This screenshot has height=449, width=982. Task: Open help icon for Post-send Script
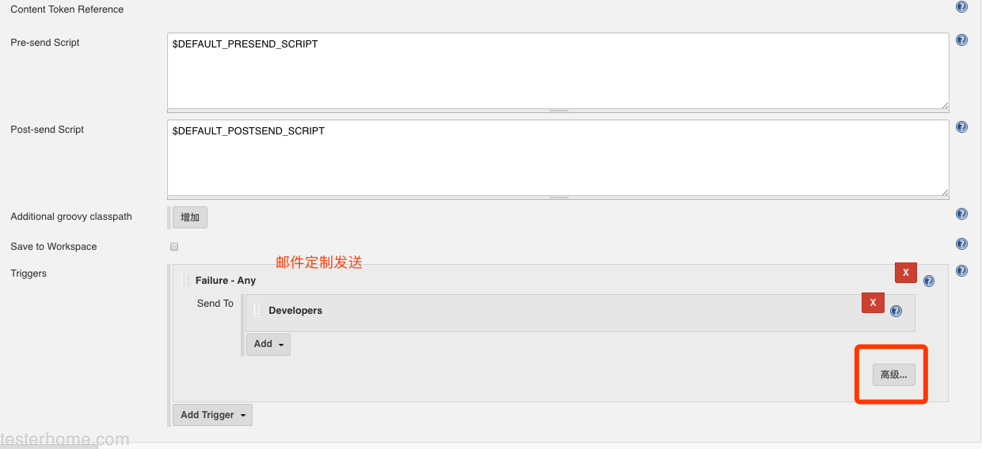[961, 127]
